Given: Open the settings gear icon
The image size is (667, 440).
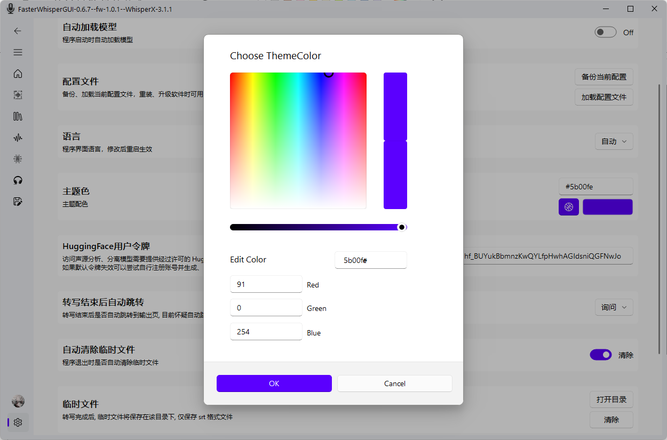Looking at the screenshot, I should point(18,422).
